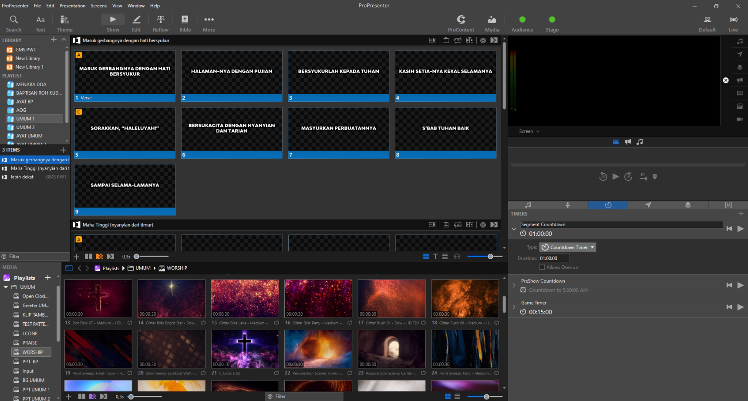This screenshot has width=748, height=401.
Task: Open ProContent media library
Action: click(461, 23)
